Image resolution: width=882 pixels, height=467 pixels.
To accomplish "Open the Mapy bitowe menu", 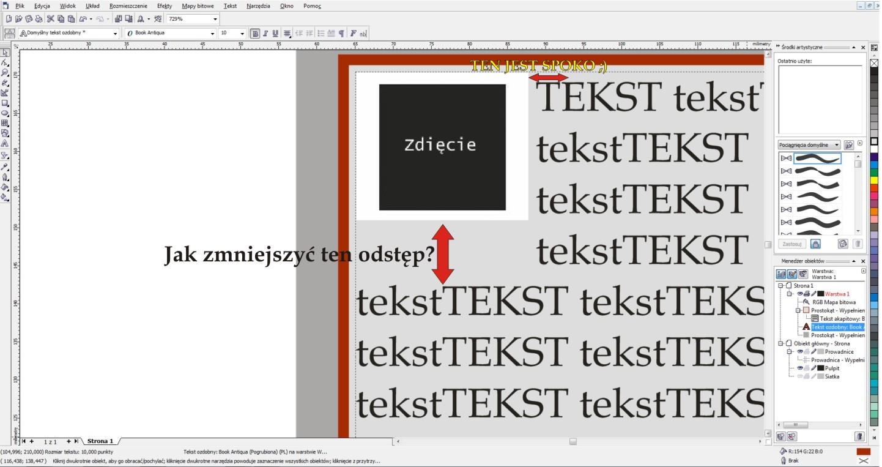I will [x=198, y=6].
